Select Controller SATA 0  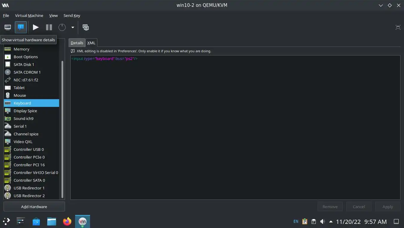pos(31,180)
